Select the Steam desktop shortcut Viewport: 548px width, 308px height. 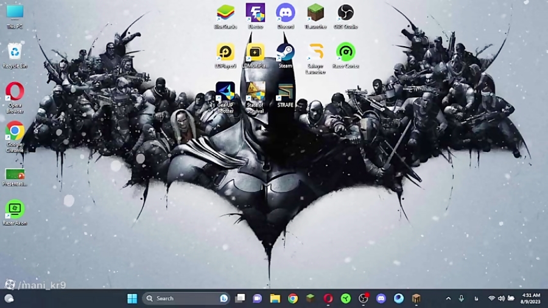(286, 55)
